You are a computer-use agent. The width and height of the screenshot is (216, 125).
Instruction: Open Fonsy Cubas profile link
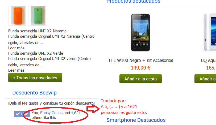pos(51,113)
